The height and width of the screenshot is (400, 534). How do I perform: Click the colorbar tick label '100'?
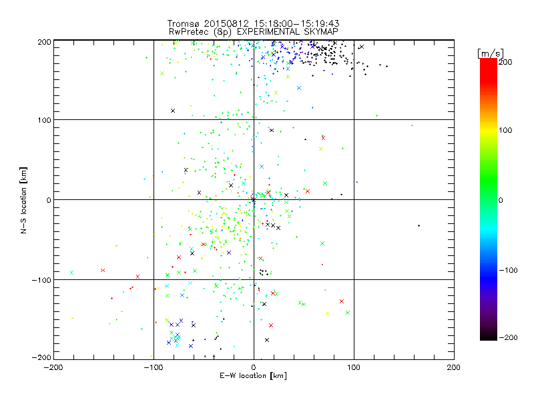[505, 130]
